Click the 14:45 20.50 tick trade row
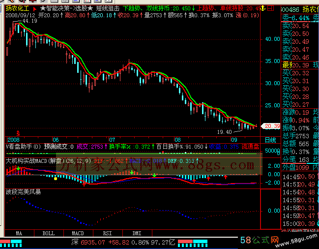The image size is (319, 249). 299,177
